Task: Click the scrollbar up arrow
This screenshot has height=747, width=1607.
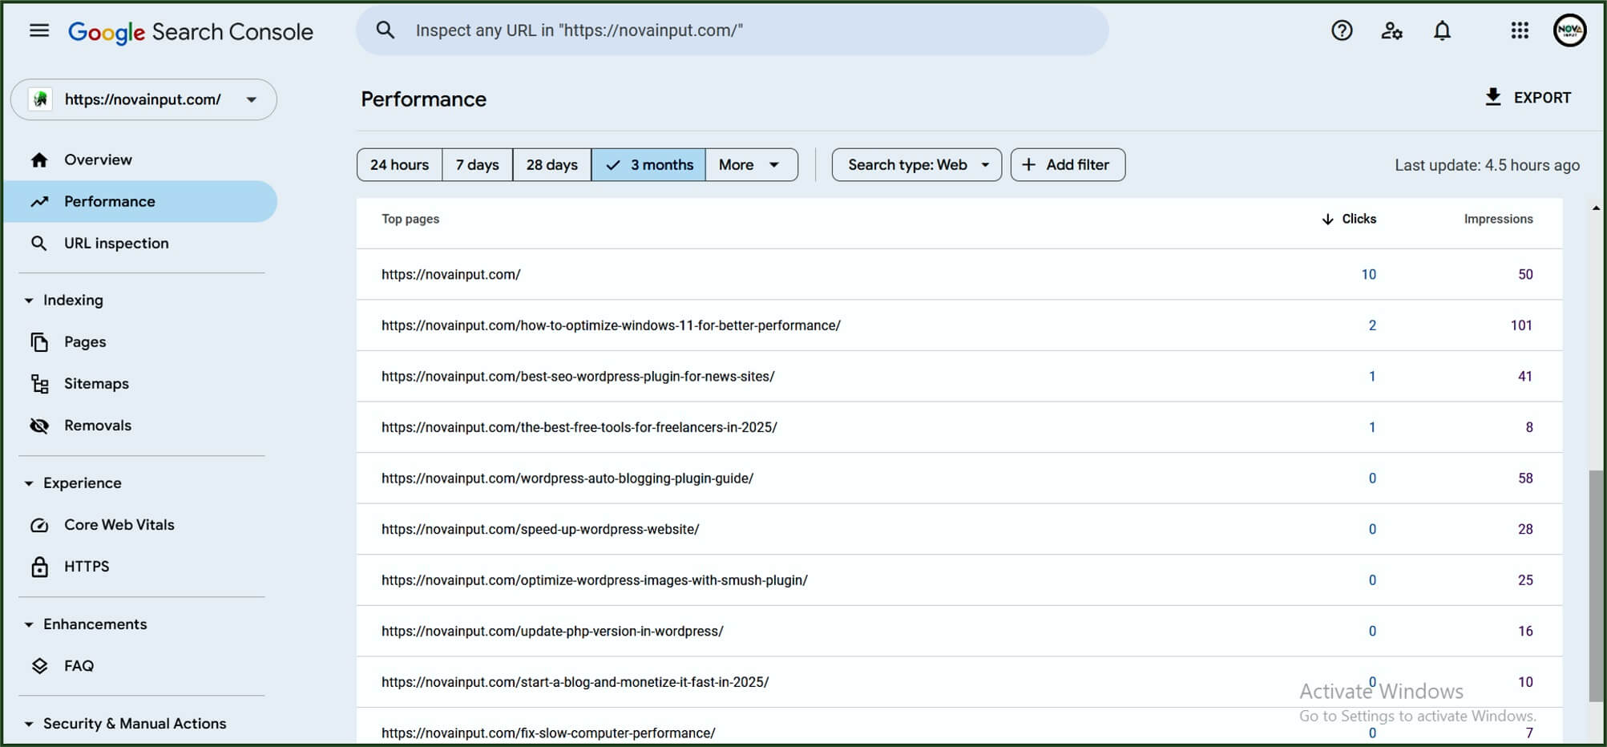Action: click(1596, 208)
